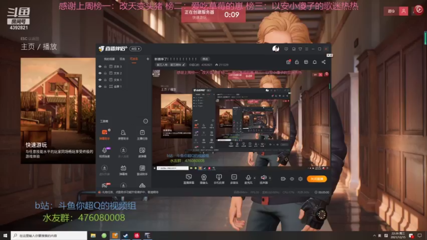This screenshot has width=427, height=240.
Task: Toggle the eye icon for 全屏 1 layer
Action: coord(100,86)
